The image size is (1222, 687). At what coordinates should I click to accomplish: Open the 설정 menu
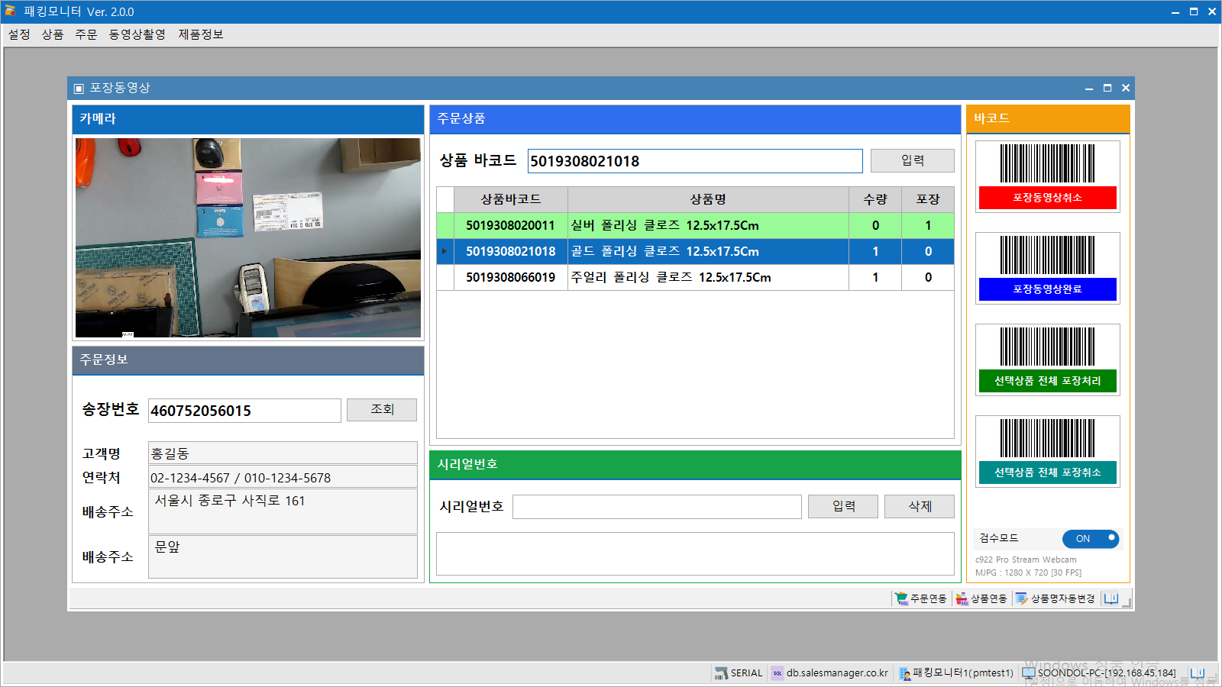click(x=19, y=34)
